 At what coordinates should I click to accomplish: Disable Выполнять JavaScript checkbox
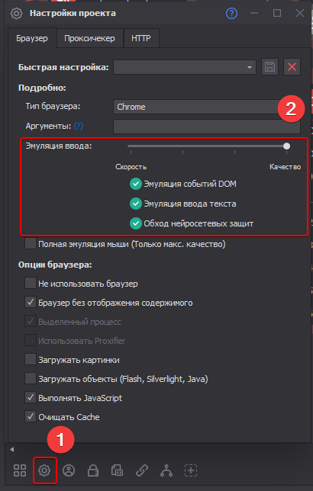pos(31,398)
